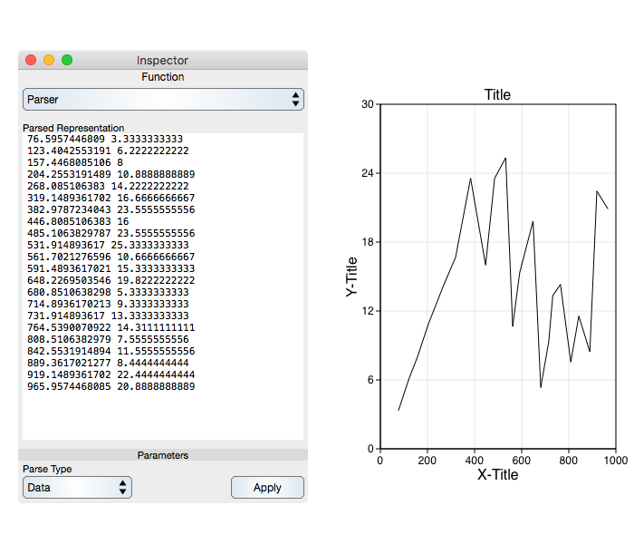
Task: Select row 764.5390070922 14.3111111111
Action: click(111, 327)
